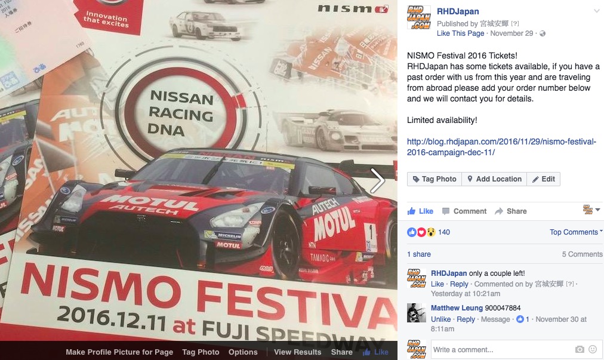The height and width of the screenshot is (360, 604).
Task: Click the camera icon in comment box
Action: pyautogui.click(x=580, y=350)
